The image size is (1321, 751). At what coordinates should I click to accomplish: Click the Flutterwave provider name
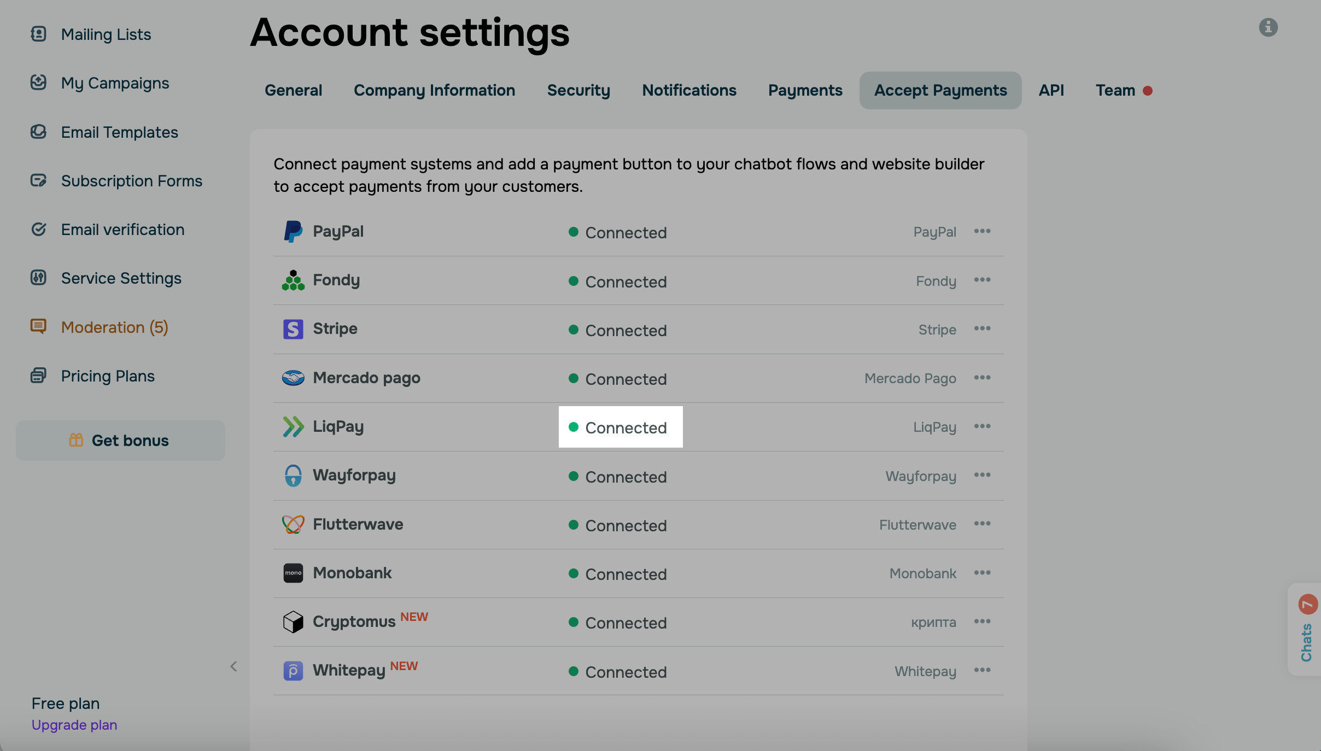coord(358,524)
